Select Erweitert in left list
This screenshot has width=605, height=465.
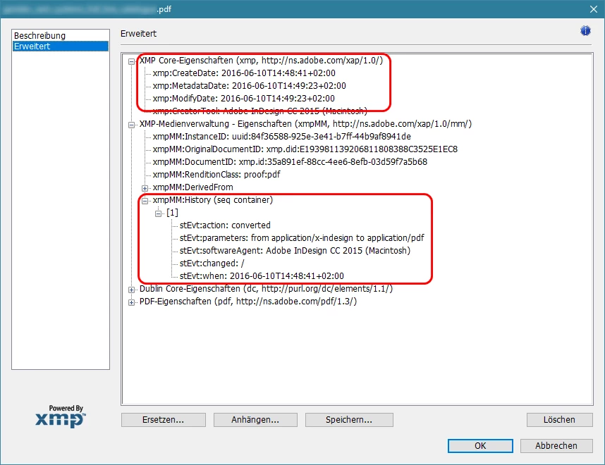coord(61,46)
